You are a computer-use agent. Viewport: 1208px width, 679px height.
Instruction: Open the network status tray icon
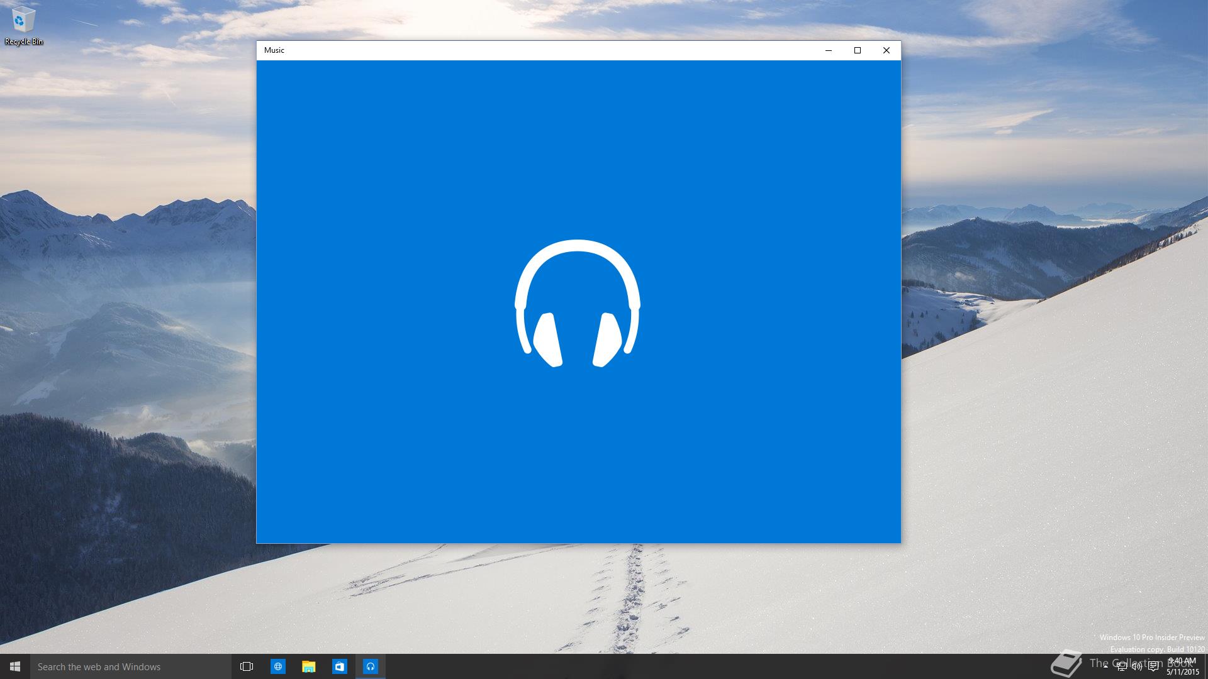point(1121,666)
